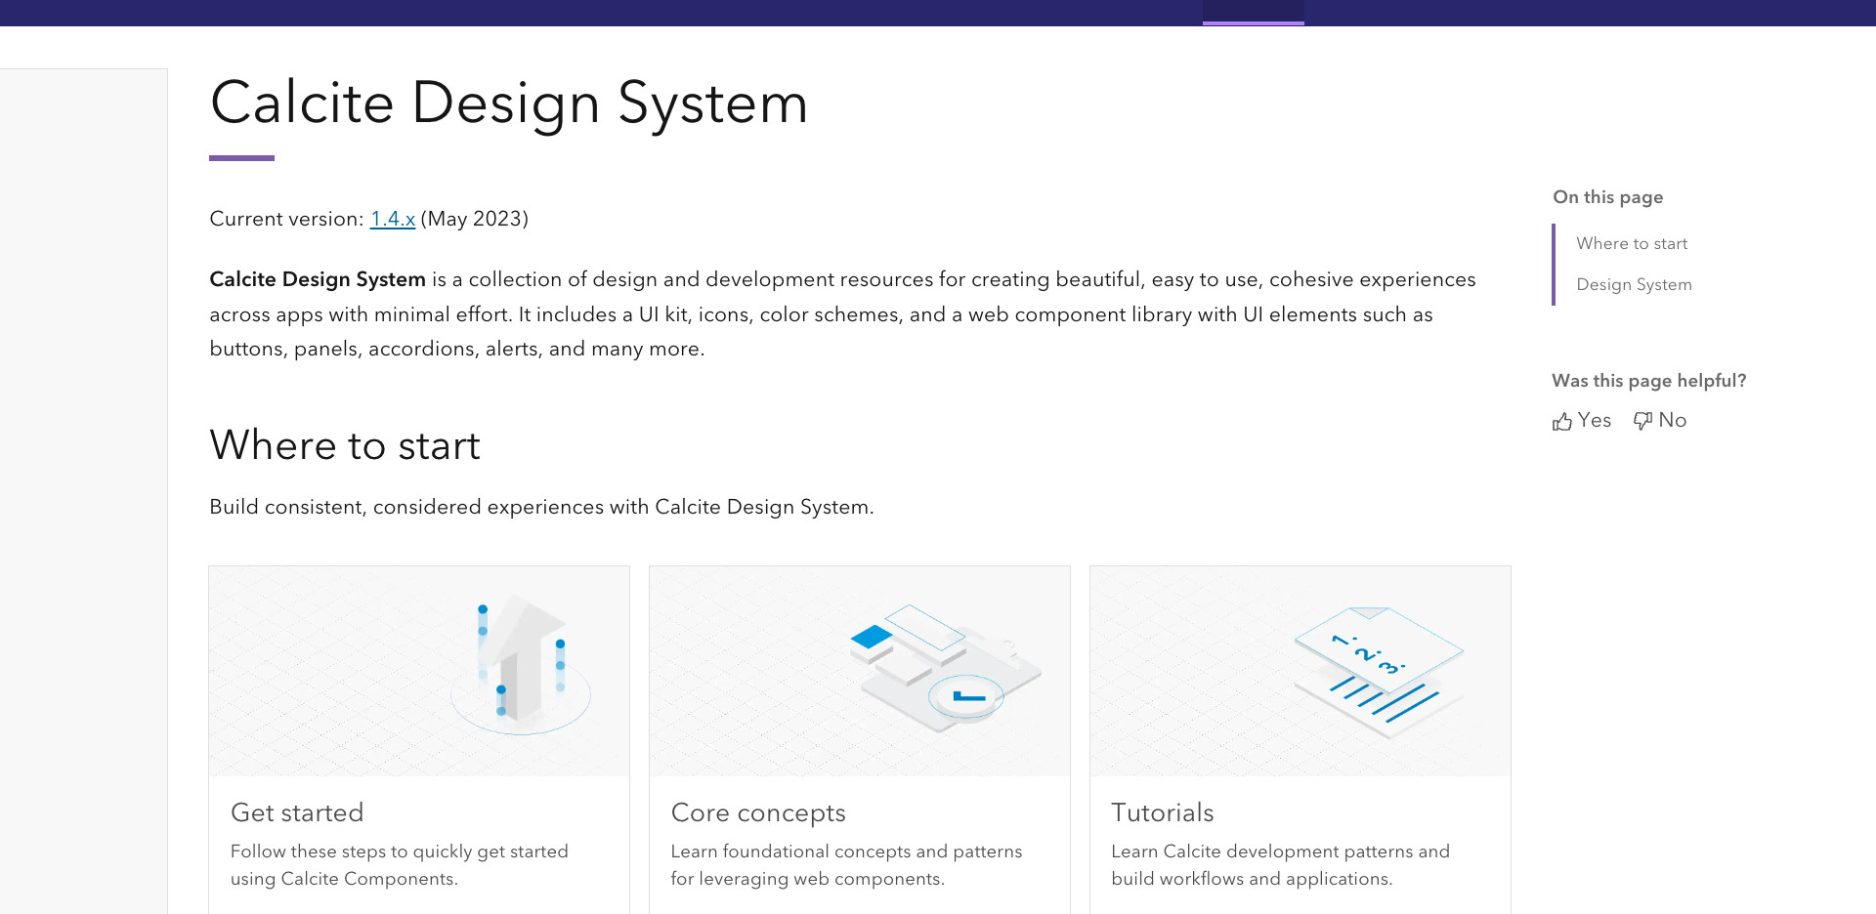Open the Core concepts card title

click(x=758, y=812)
